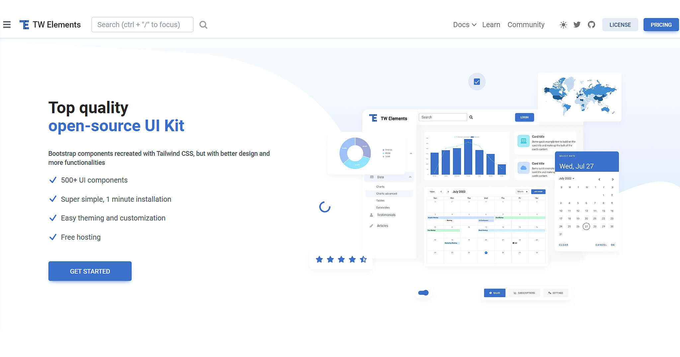
Task: Click the monitor icon on first card
Action: click(523, 141)
